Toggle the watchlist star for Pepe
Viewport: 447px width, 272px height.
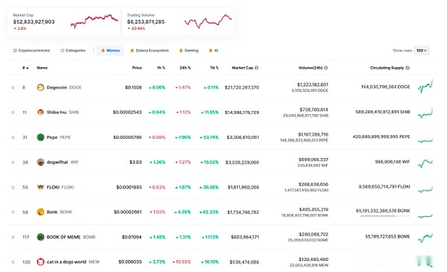13,137
